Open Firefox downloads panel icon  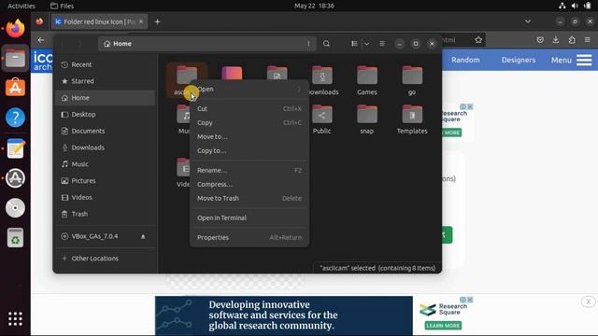pos(556,40)
